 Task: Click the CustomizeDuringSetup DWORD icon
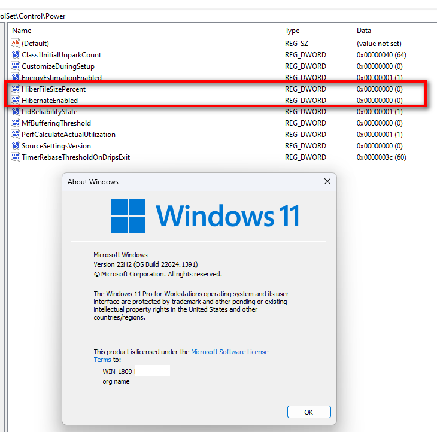tap(16, 66)
